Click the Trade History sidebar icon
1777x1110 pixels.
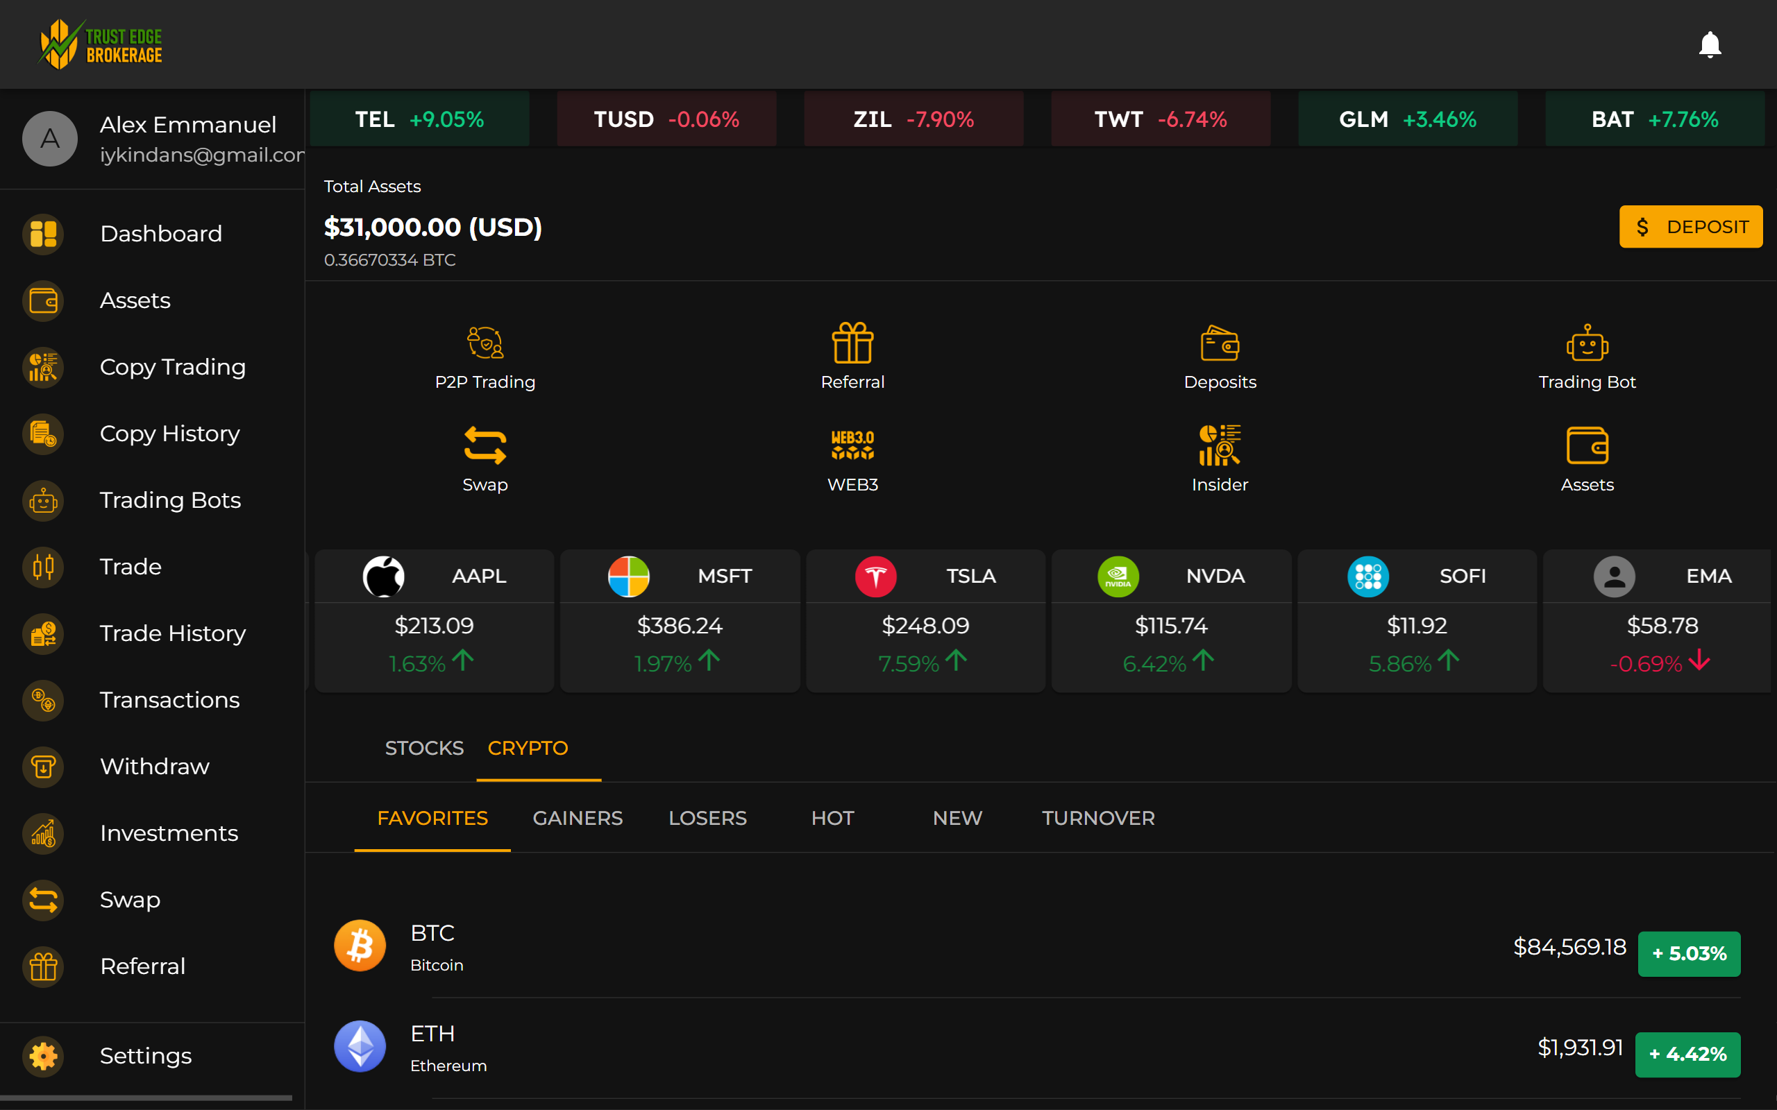click(x=43, y=633)
